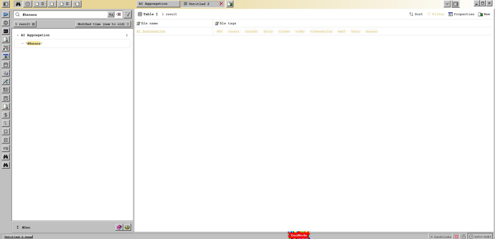Click the Banana tag pill
This screenshot has height=239, width=495.
tap(371, 31)
